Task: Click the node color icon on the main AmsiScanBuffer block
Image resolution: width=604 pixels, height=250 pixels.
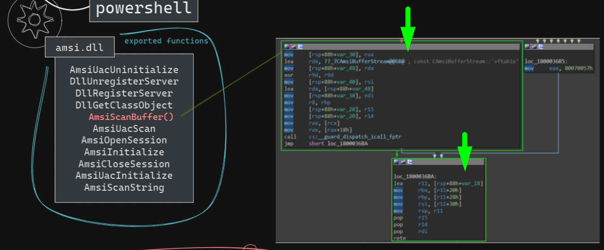Action: pos(287,46)
